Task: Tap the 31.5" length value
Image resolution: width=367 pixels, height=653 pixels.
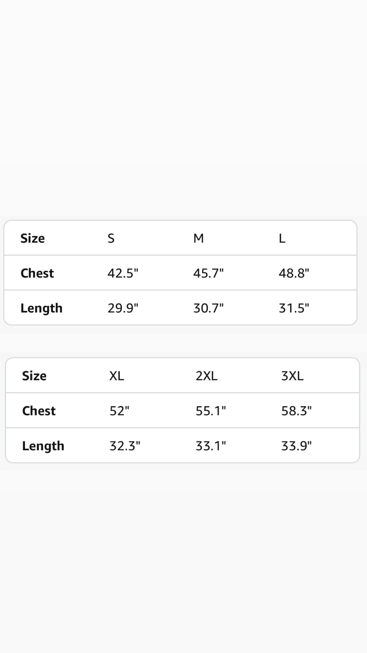Action: 294,308
